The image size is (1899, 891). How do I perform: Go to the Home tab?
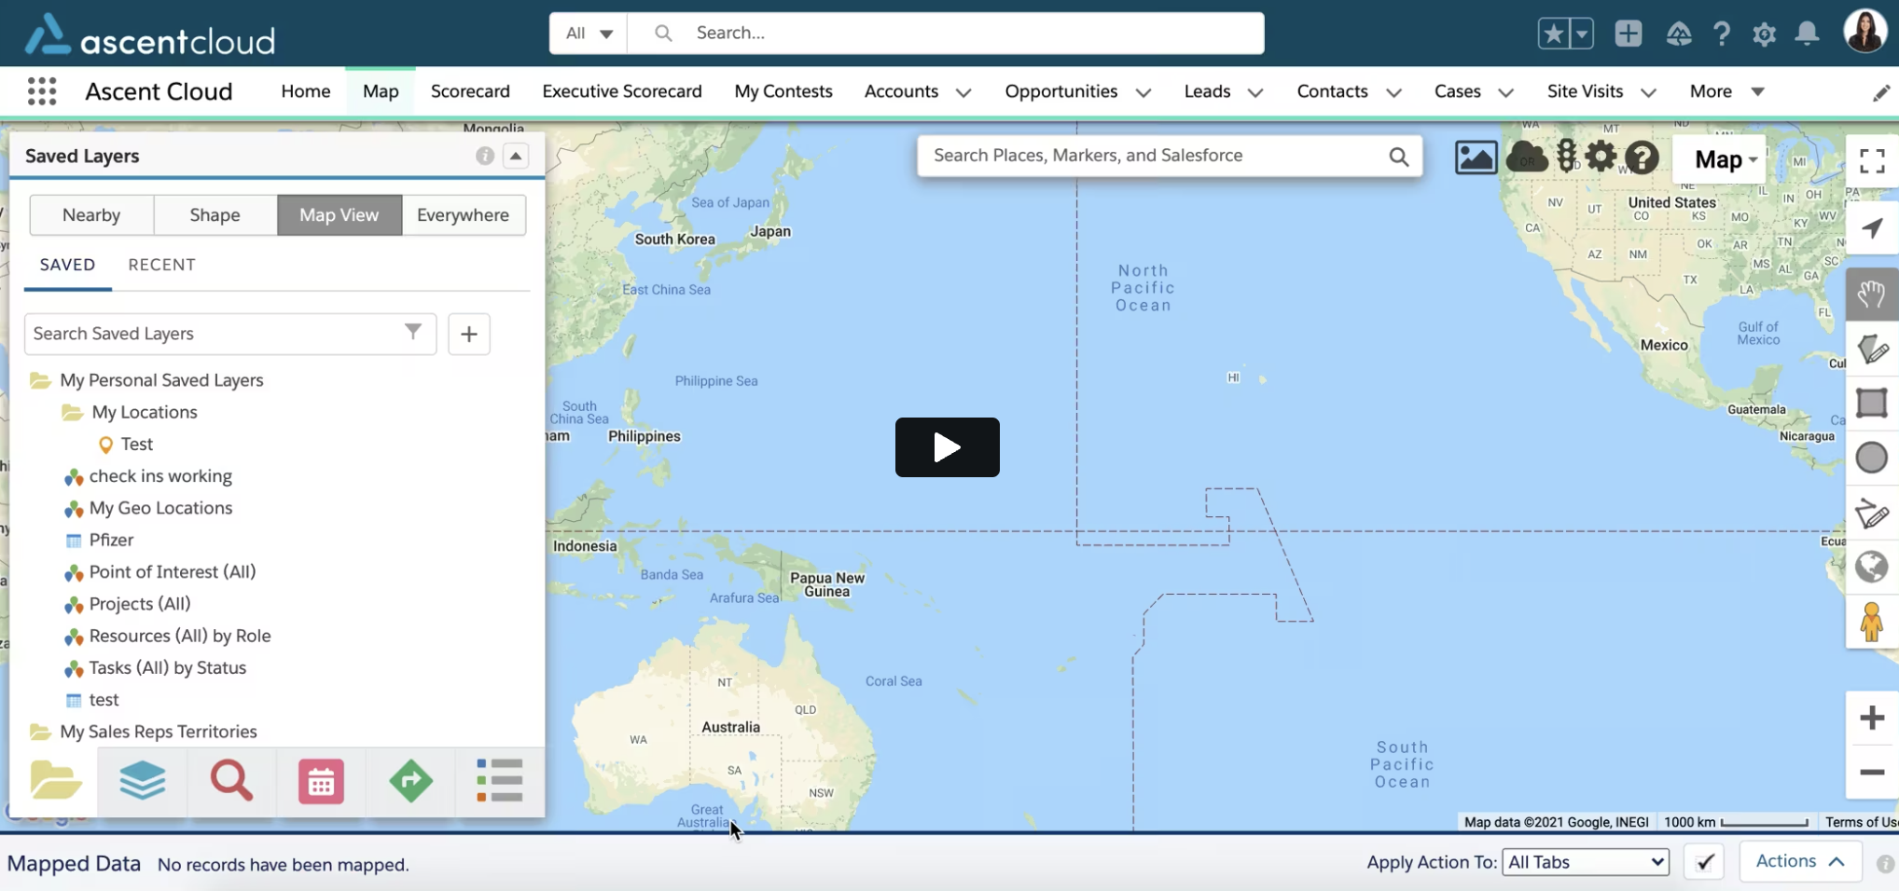306,91
